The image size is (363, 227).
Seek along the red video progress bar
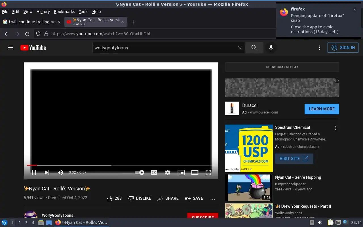pyautogui.click(x=121, y=165)
